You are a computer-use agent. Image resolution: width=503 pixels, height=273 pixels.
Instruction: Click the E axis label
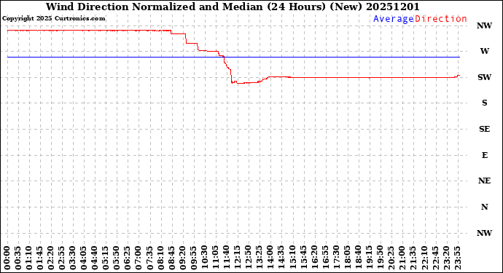[484, 155]
